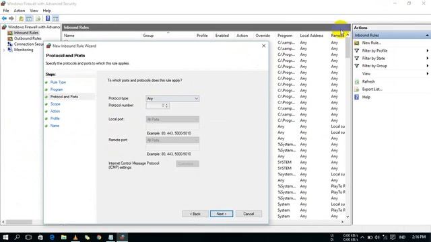Click the Up one level toolbar icon
Image resolution: width=431 pixels, height=242 pixels.
(21, 18)
